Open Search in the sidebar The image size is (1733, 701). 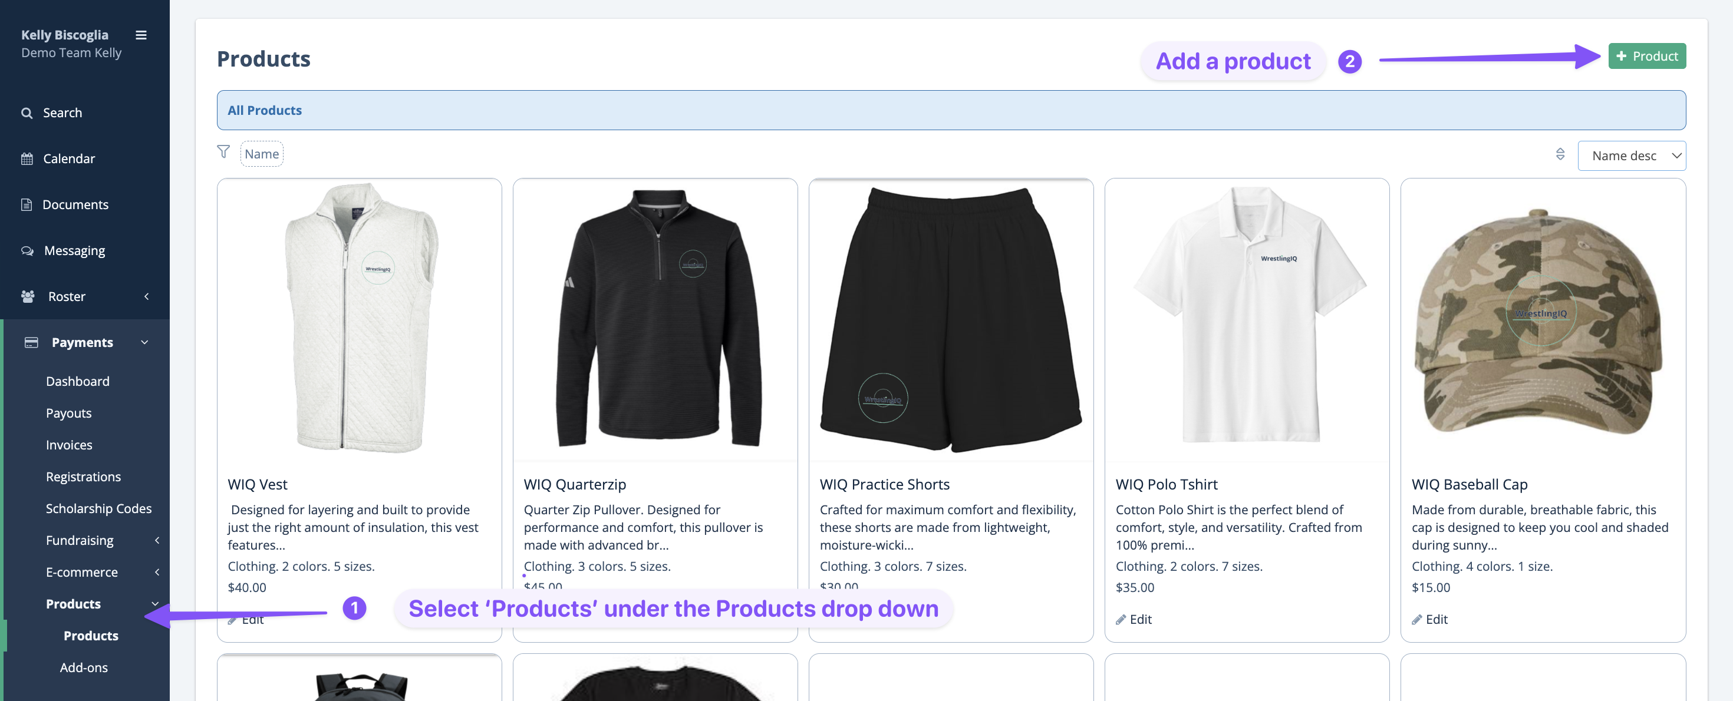(62, 113)
